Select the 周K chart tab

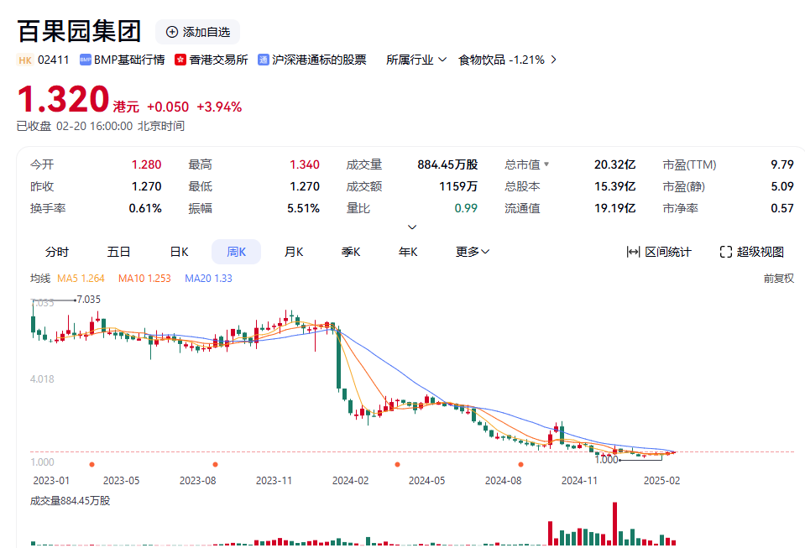tap(236, 252)
